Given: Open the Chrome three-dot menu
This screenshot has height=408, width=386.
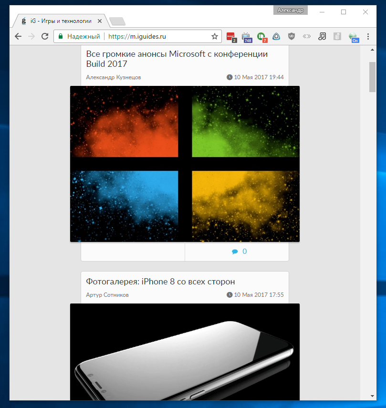Looking at the screenshot, I should tap(368, 36).
